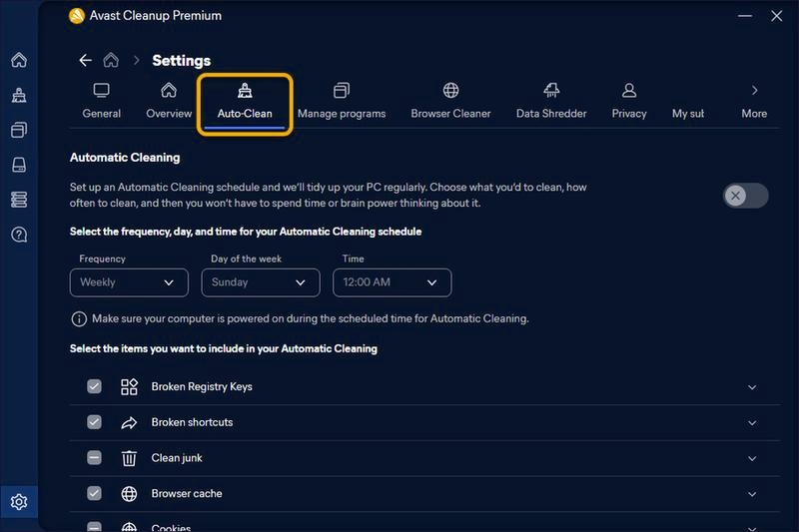
Task: Open the Frequency dropdown set to Weekly
Action: (x=129, y=282)
